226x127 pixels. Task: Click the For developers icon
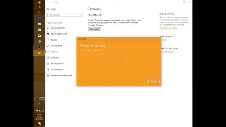[48, 69]
